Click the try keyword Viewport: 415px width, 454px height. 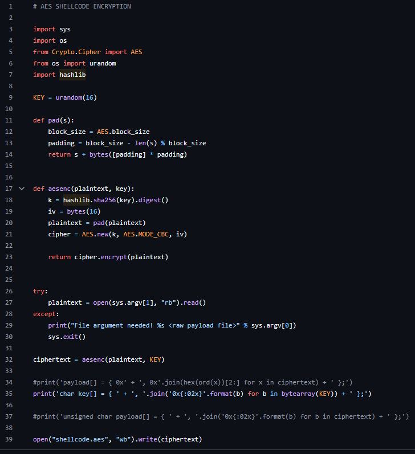point(39,291)
